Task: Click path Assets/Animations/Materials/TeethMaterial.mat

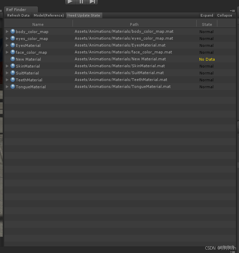Action: pyautogui.click(x=121, y=80)
